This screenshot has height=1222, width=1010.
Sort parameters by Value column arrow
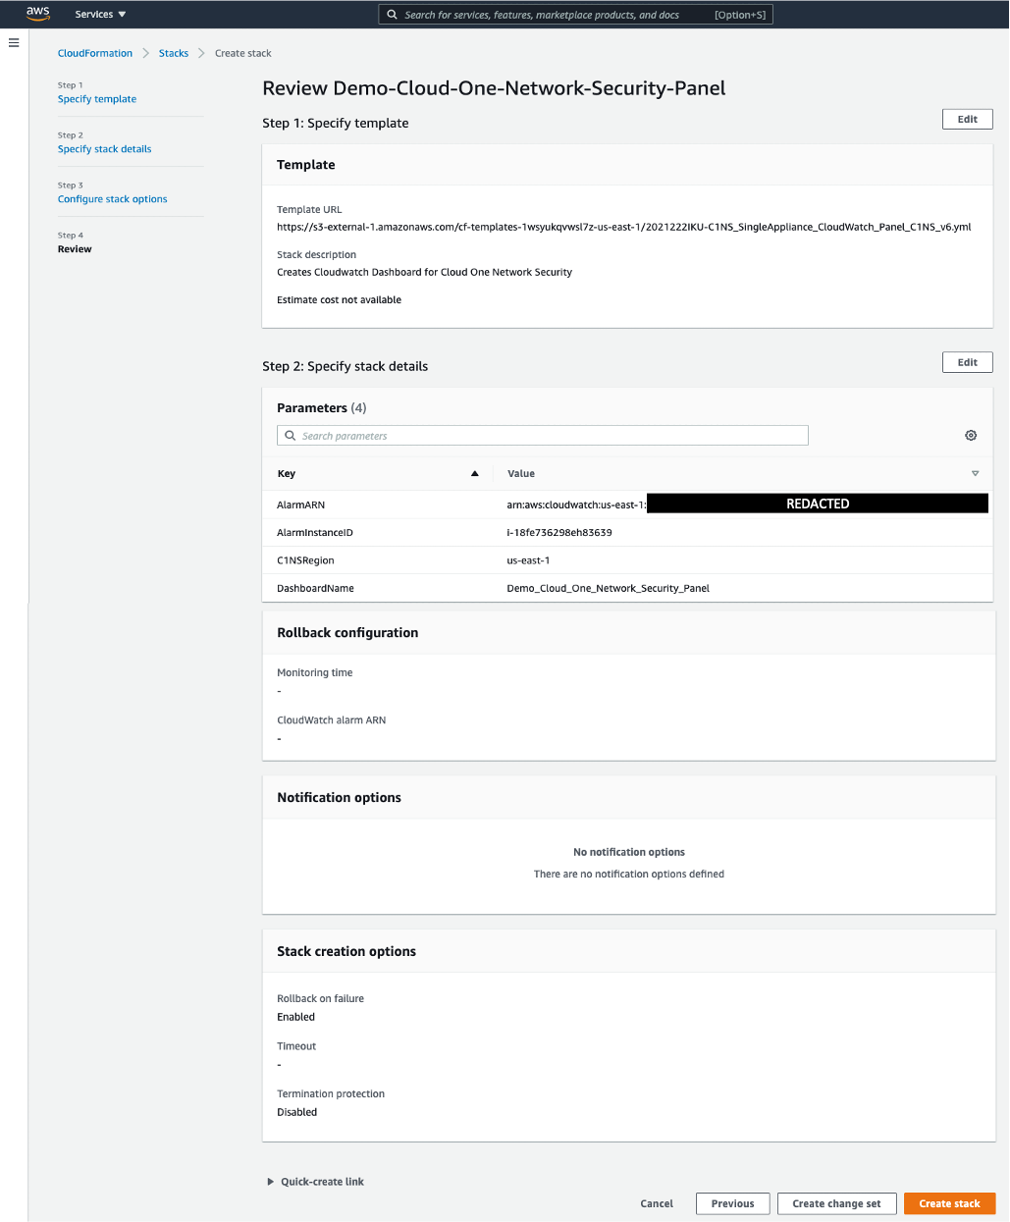[975, 474]
